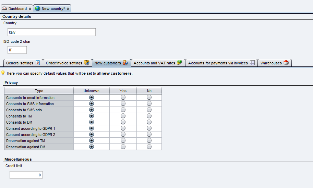Click the Country name input field

pos(51,32)
